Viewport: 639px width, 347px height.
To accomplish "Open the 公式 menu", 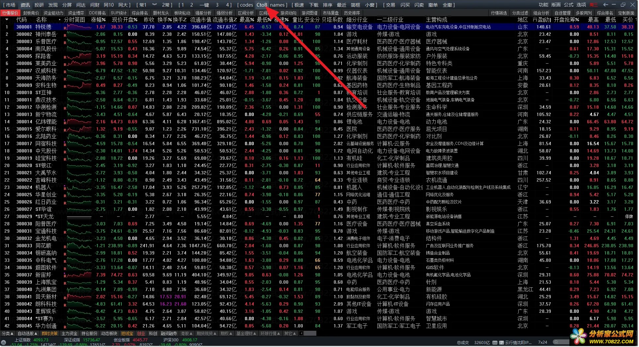I will coord(568,5).
